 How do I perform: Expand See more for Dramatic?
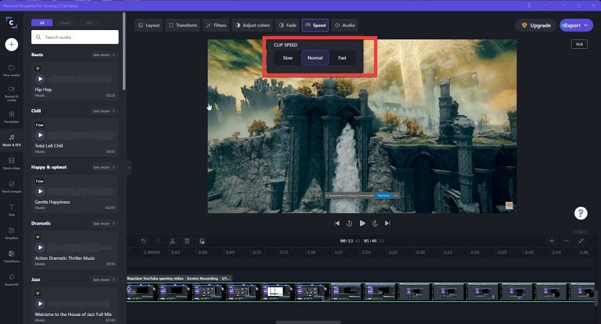point(104,223)
